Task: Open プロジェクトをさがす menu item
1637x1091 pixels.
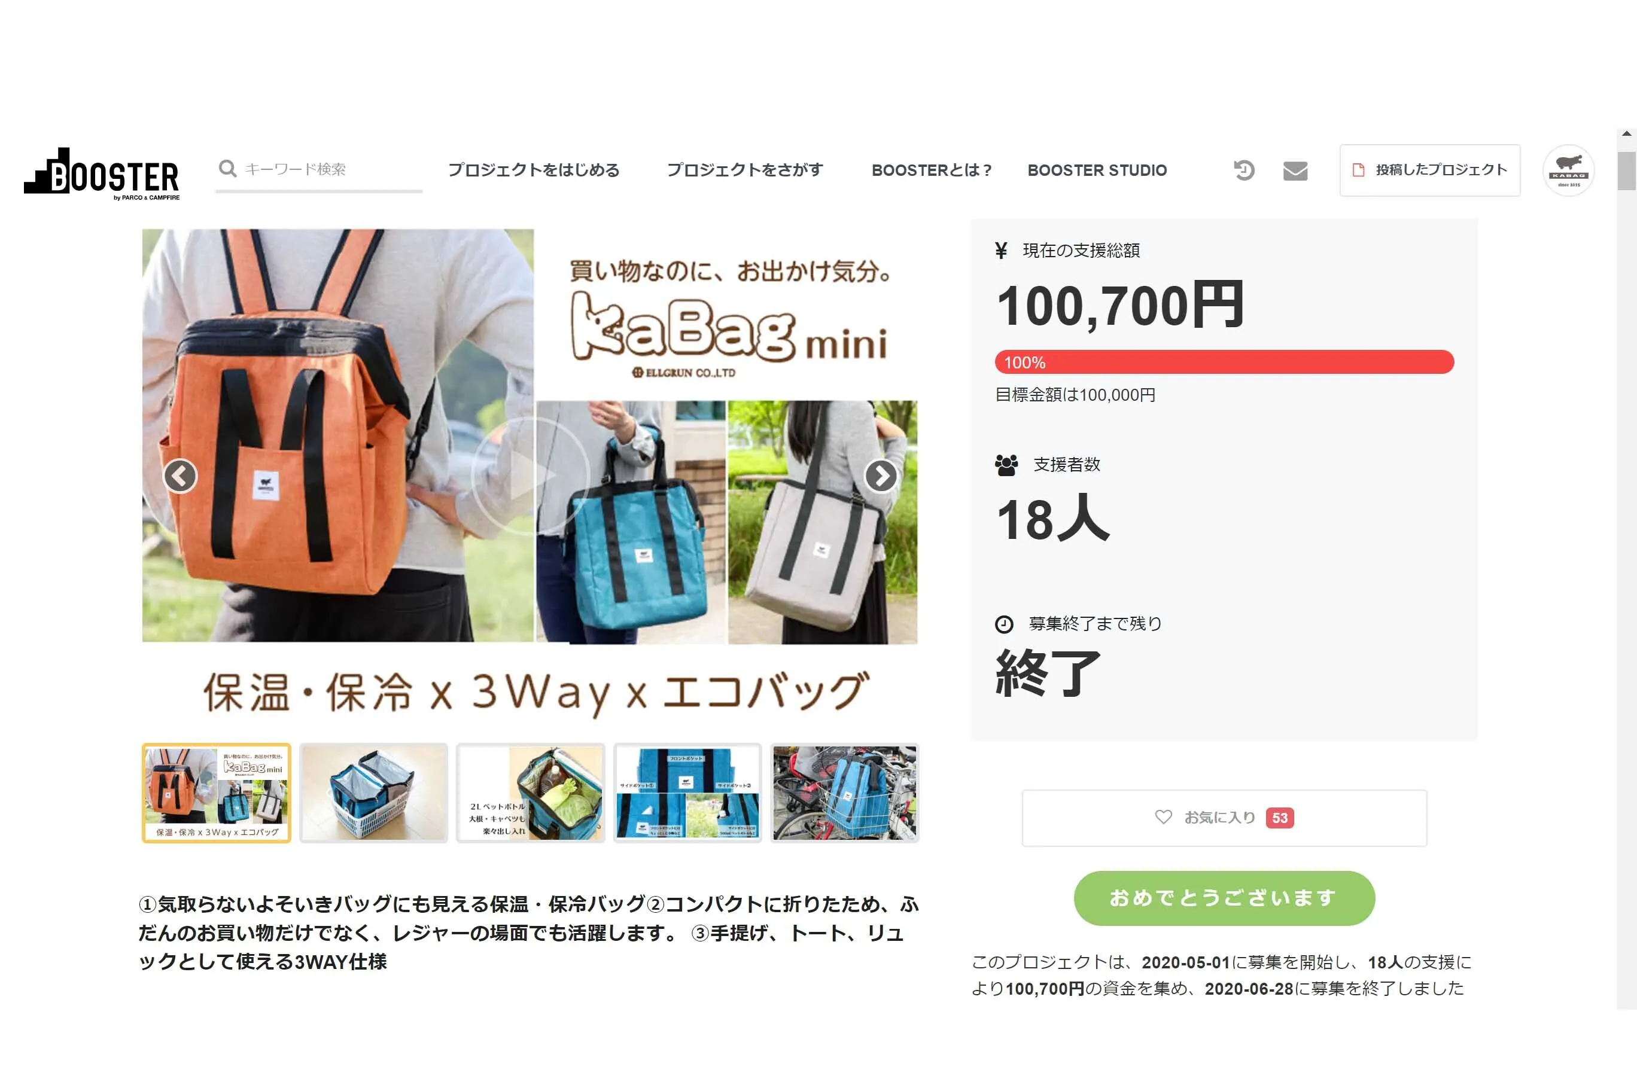Action: click(x=745, y=170)
